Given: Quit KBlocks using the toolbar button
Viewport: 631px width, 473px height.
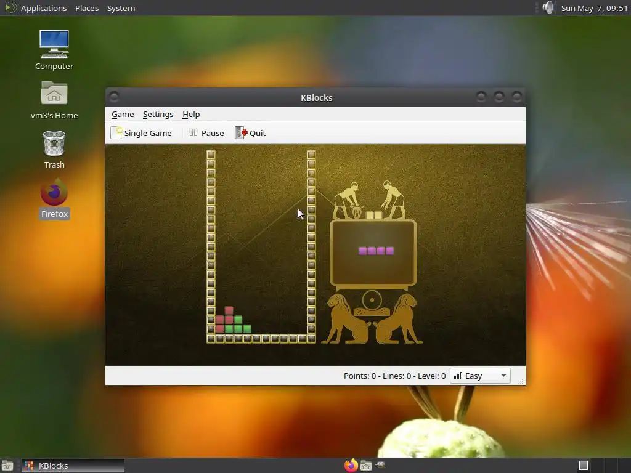Looking at the screenshot, I should [x=250, y=133].
